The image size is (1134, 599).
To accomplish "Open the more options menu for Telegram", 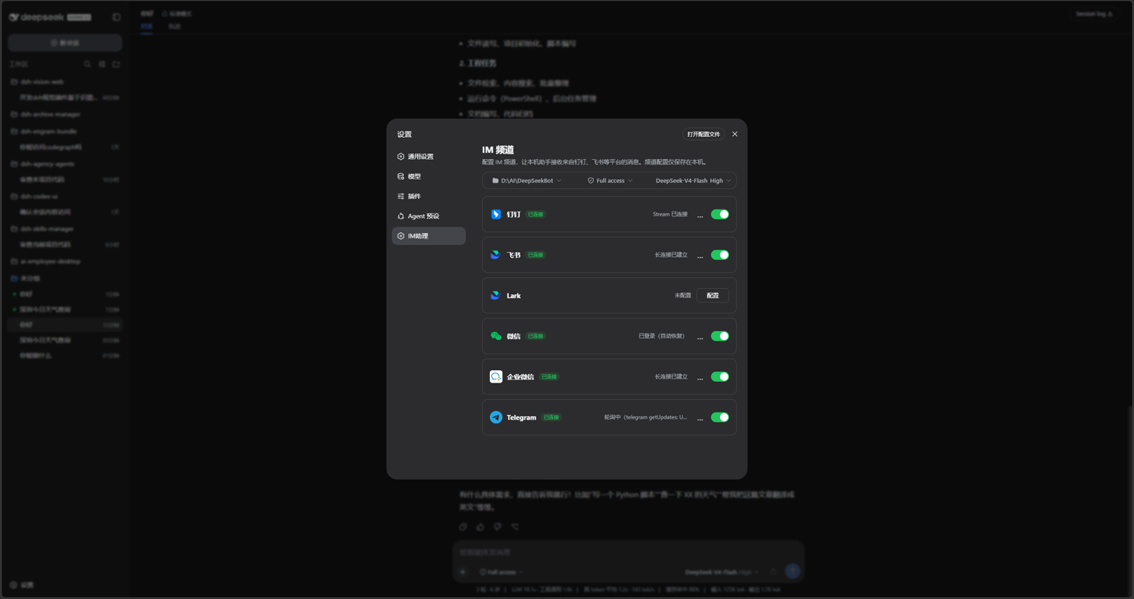I will click(x=700, y=418).
